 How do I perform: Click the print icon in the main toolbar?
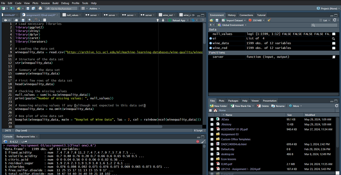pyautogui.click(x=40, y=8)
